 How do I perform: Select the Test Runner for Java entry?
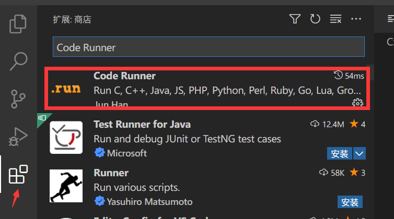pyautogui.click(x=209, y=138)
